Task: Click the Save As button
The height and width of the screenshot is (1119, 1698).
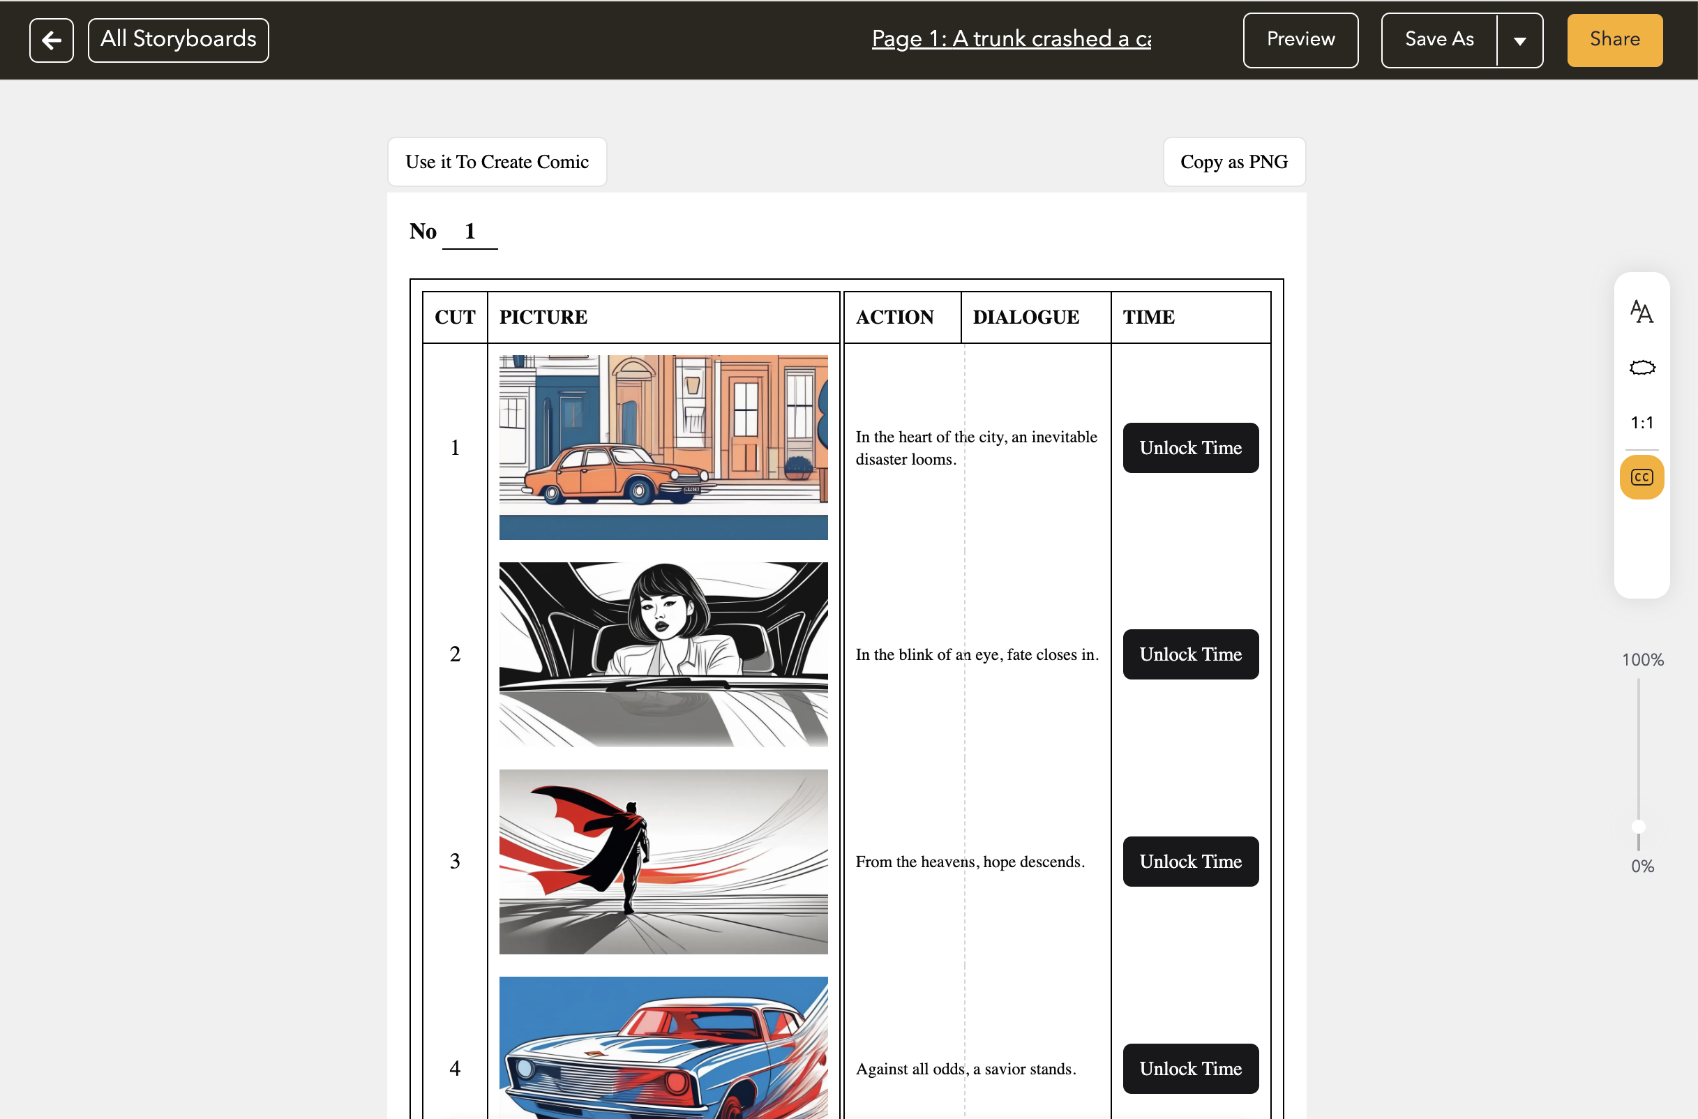Action: click(1439, 40)
